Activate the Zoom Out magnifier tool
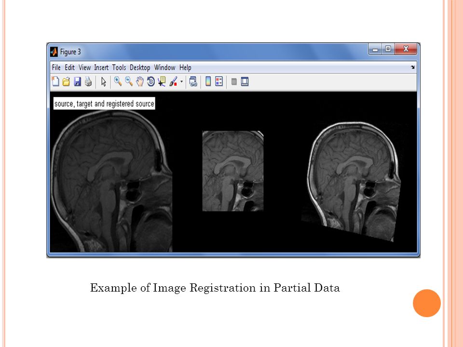 click(129, 81)
